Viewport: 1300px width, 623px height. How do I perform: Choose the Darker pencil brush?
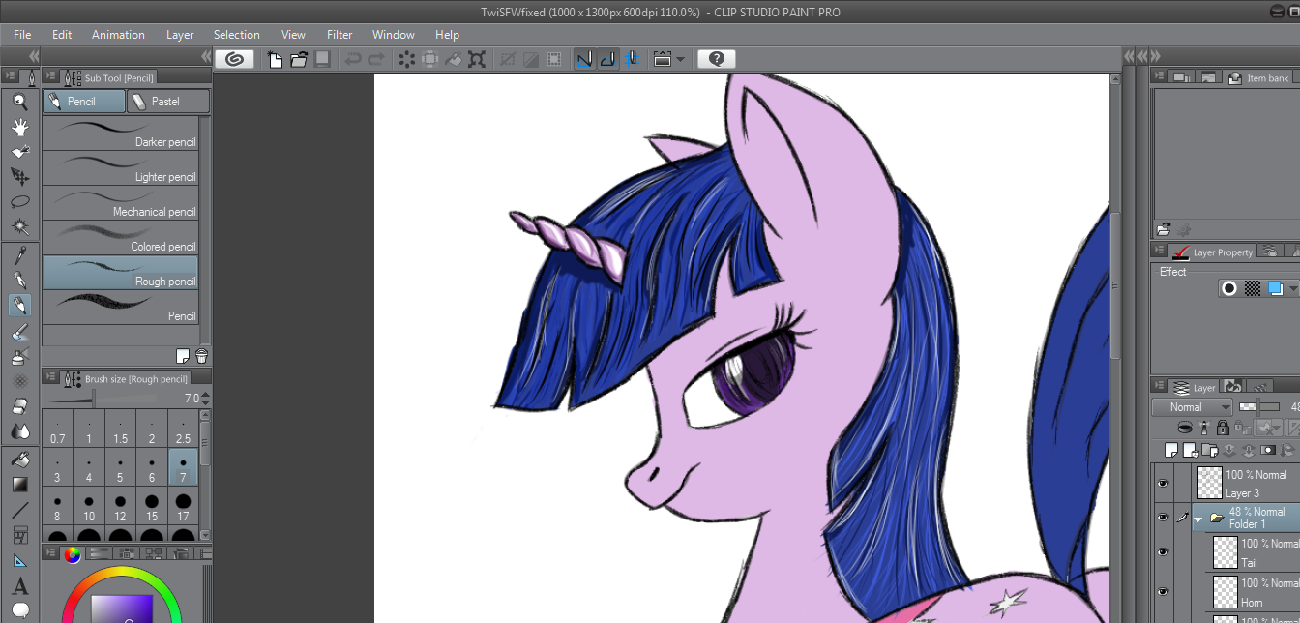(120, 133)
